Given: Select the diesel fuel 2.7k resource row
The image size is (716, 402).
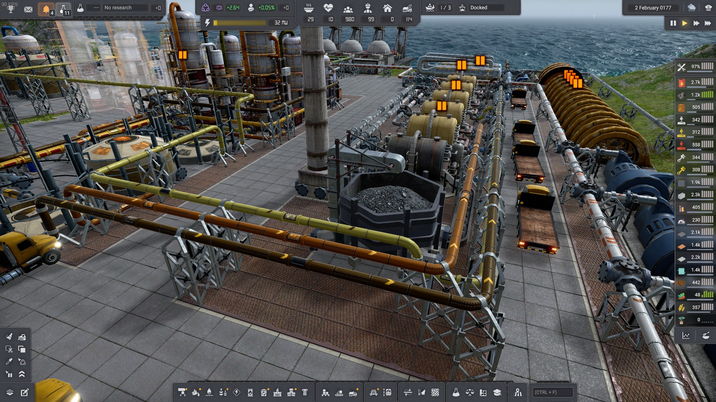Looking at the screenshot, I should coord(695,82).
